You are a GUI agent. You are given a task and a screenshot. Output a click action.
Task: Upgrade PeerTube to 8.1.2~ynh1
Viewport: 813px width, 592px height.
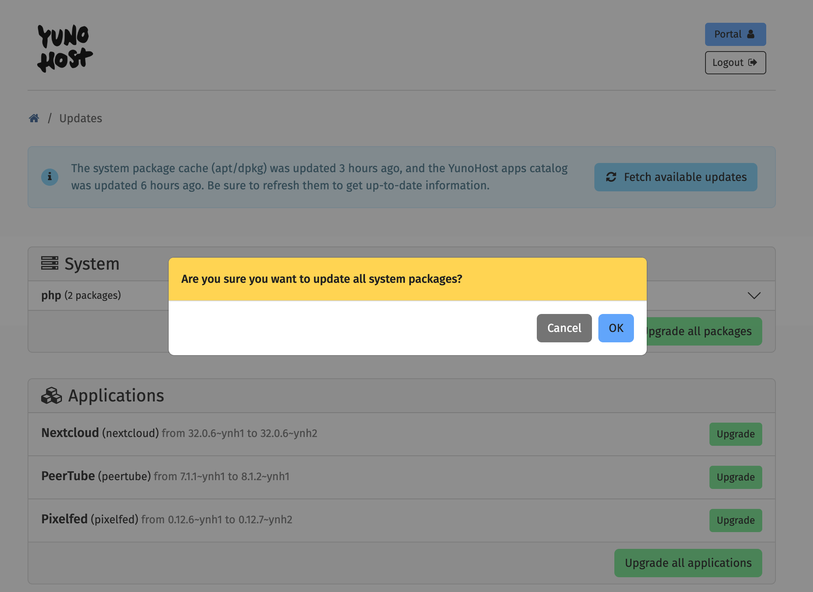tap(735, 477)
